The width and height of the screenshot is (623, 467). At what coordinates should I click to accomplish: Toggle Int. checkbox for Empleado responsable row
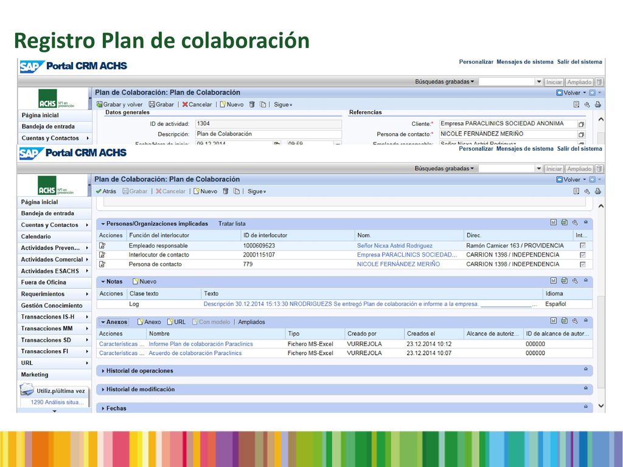[x=583, y=246]
